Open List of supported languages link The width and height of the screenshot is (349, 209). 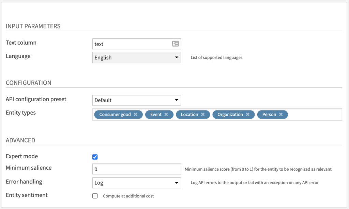216,58
